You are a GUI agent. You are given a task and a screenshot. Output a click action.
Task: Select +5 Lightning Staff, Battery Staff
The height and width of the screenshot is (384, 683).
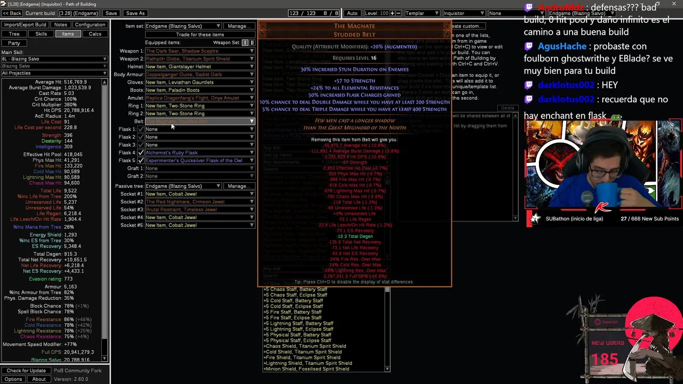(x=298, y=324)
